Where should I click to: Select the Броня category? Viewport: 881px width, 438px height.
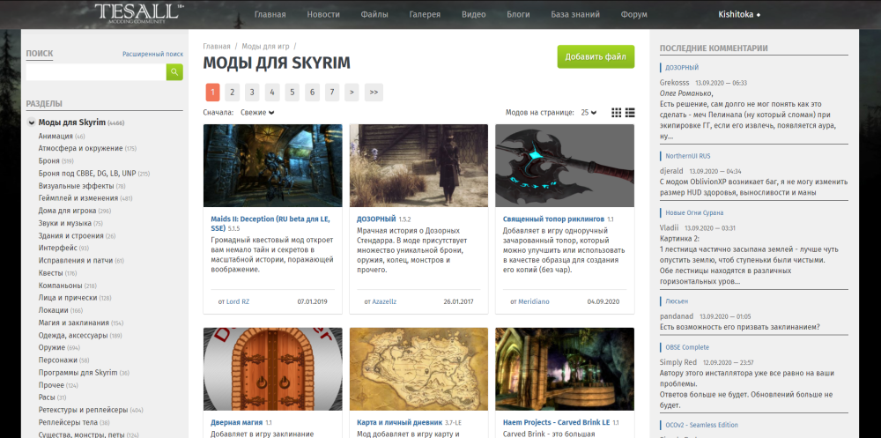[48, 160]
